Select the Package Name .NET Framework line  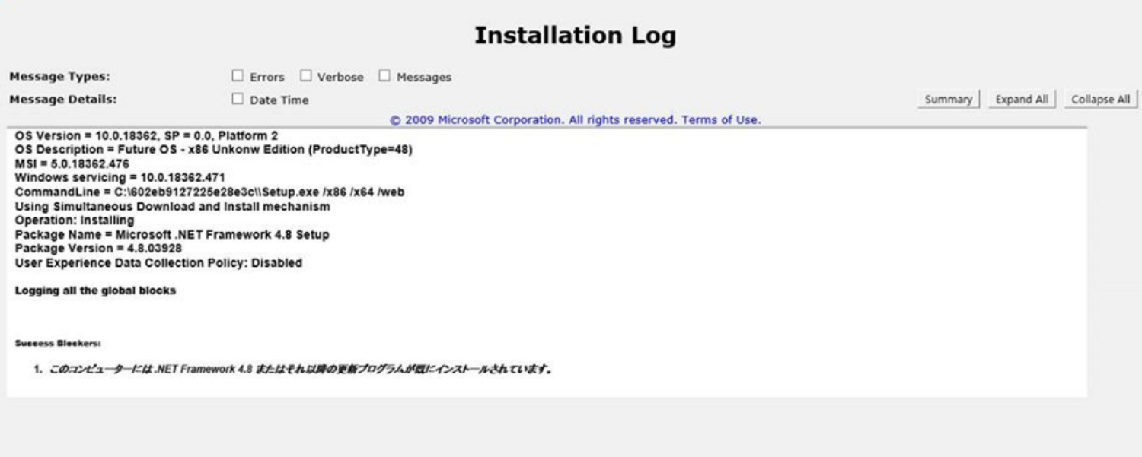coord(171,235)
